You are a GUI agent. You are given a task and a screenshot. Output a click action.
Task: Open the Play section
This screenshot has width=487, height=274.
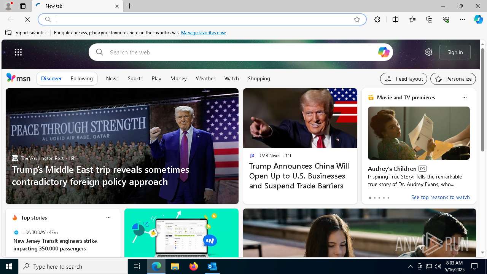pos(156,78)
